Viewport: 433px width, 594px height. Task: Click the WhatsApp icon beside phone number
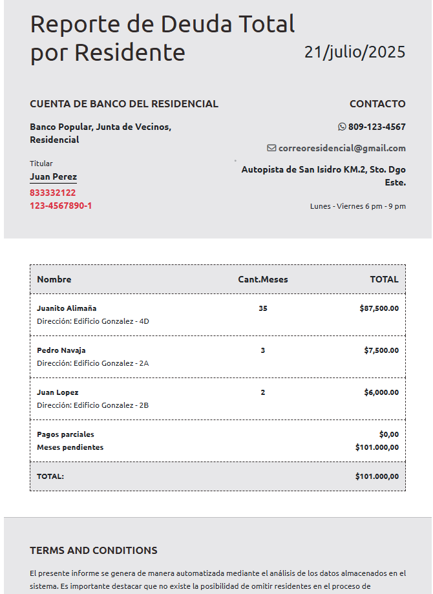point(342,127)
